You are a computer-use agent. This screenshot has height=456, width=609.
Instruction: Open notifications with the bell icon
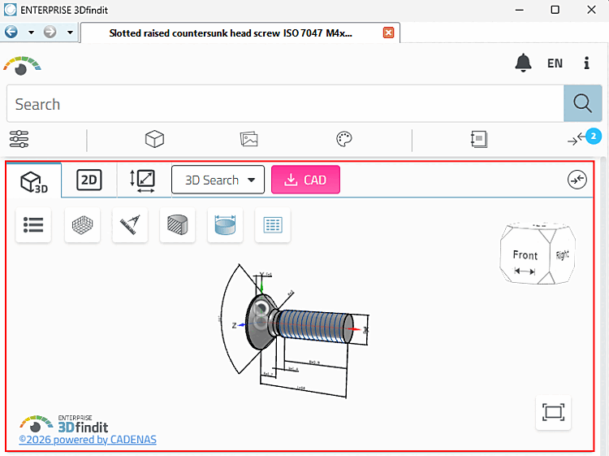coord(523,63)
